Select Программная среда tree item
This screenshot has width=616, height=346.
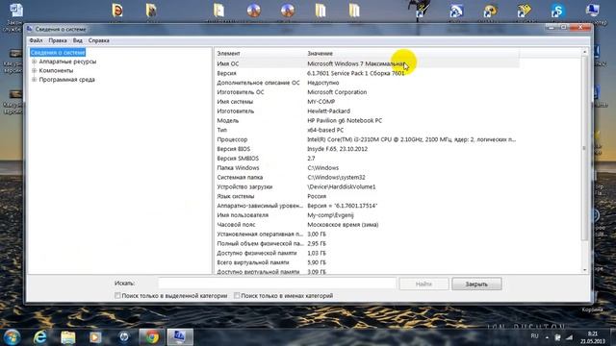[x=66, y=80]
